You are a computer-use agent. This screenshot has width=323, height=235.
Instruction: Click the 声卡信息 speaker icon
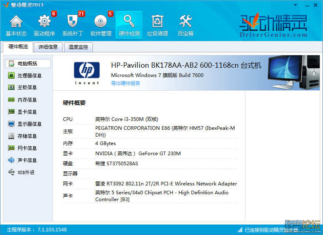(x=11, y=160)
